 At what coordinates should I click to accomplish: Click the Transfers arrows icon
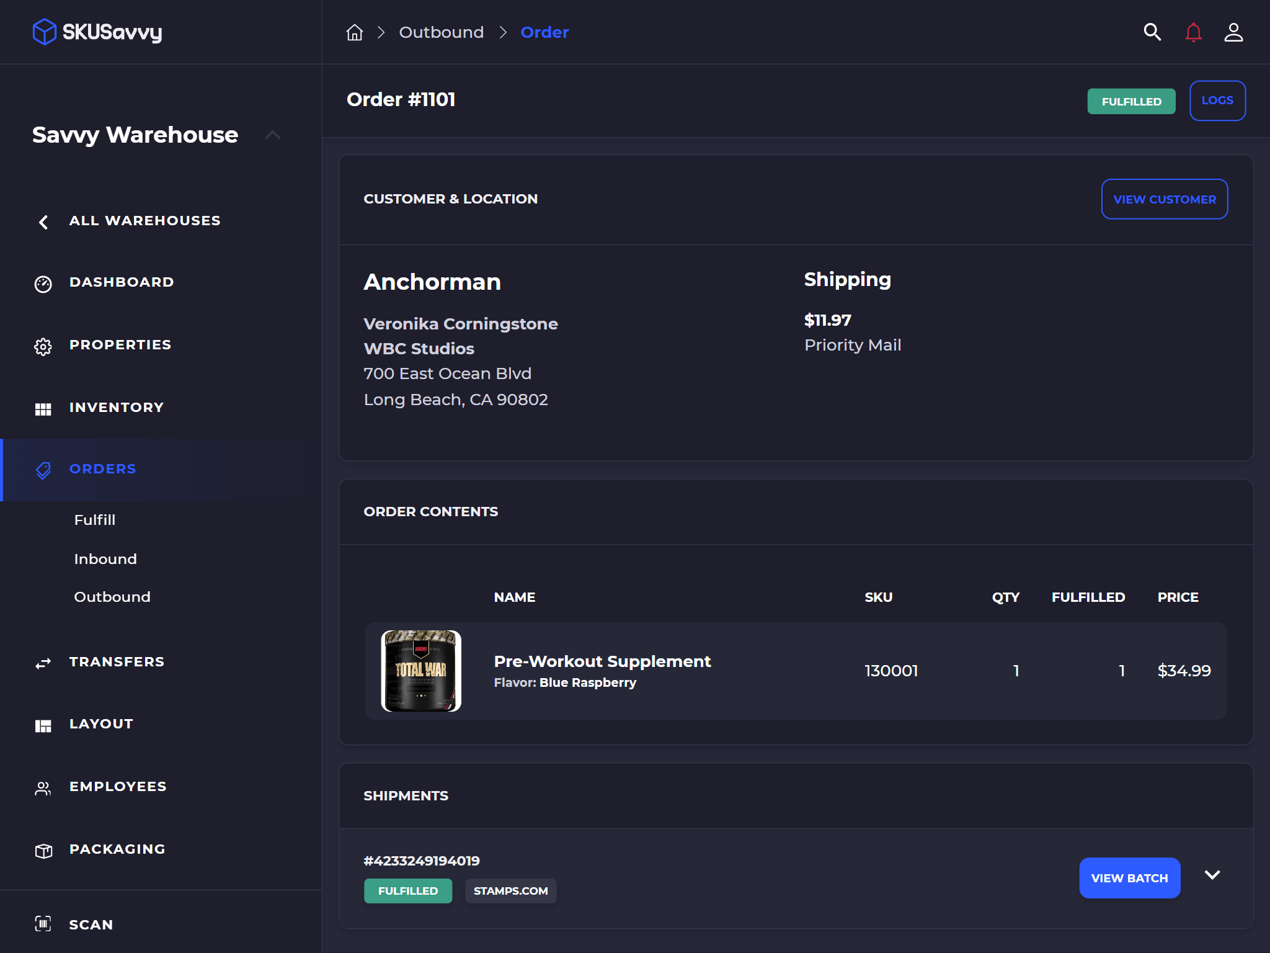tap(43, 663)
